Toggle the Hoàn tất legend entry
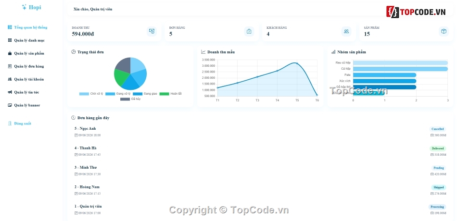The image size is (457, 221). 170,94
